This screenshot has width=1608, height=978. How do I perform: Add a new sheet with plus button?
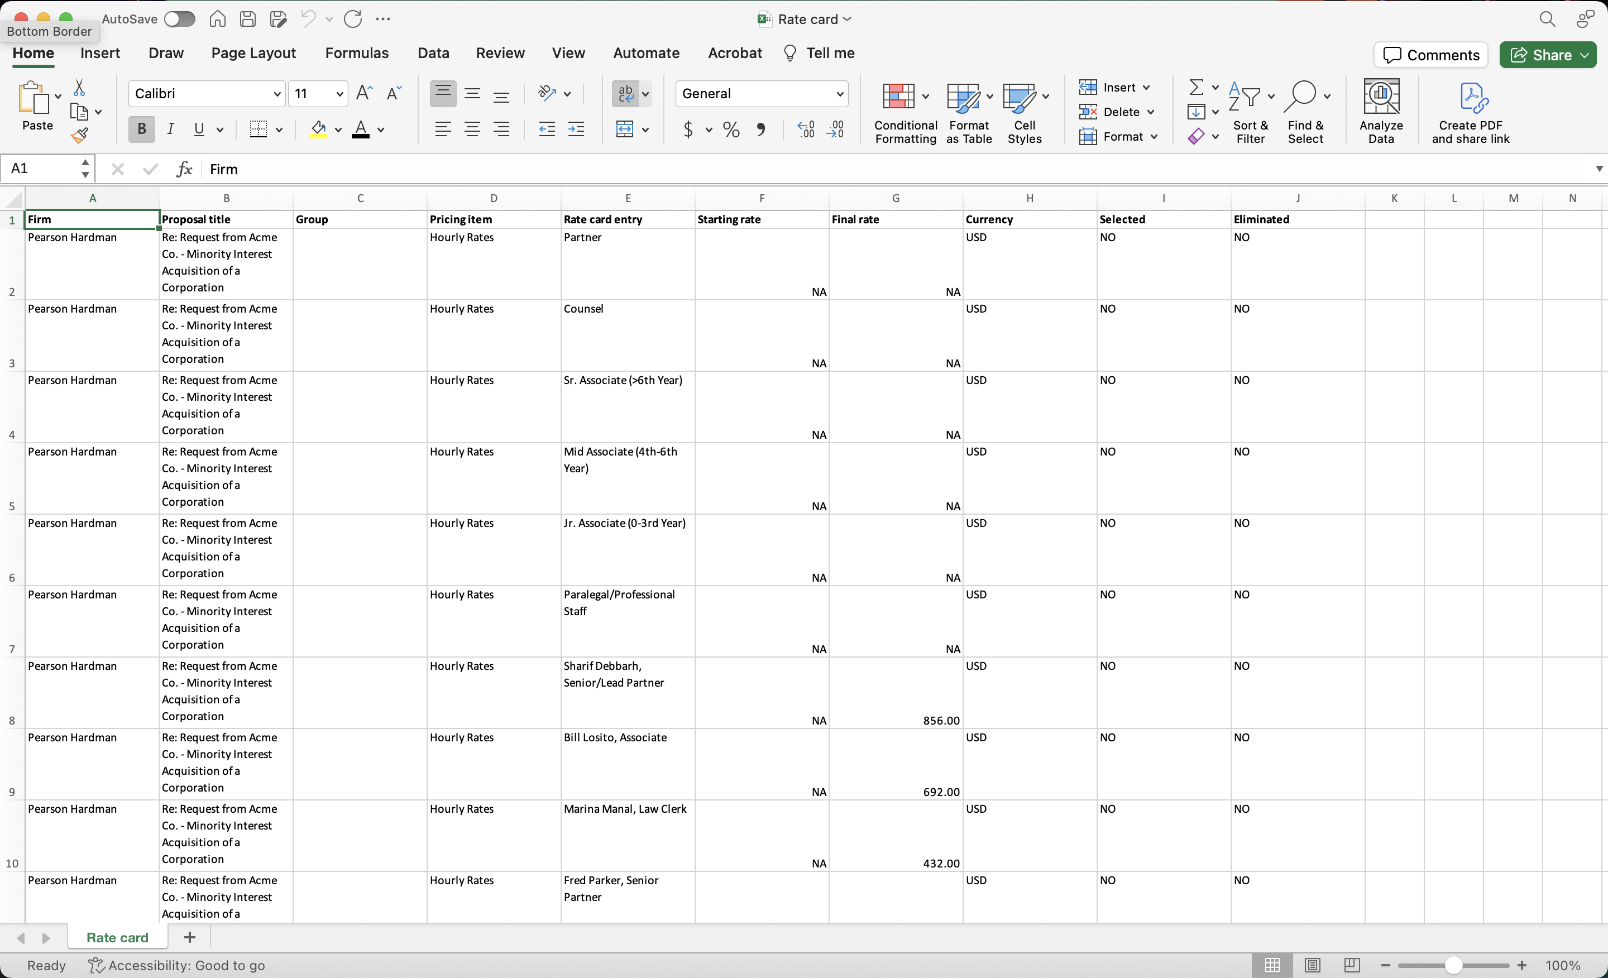click(190, 938)
